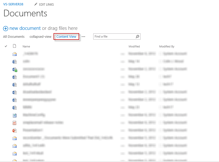
Task: Switch to the collapsed-view view
Action: (40, 37)
